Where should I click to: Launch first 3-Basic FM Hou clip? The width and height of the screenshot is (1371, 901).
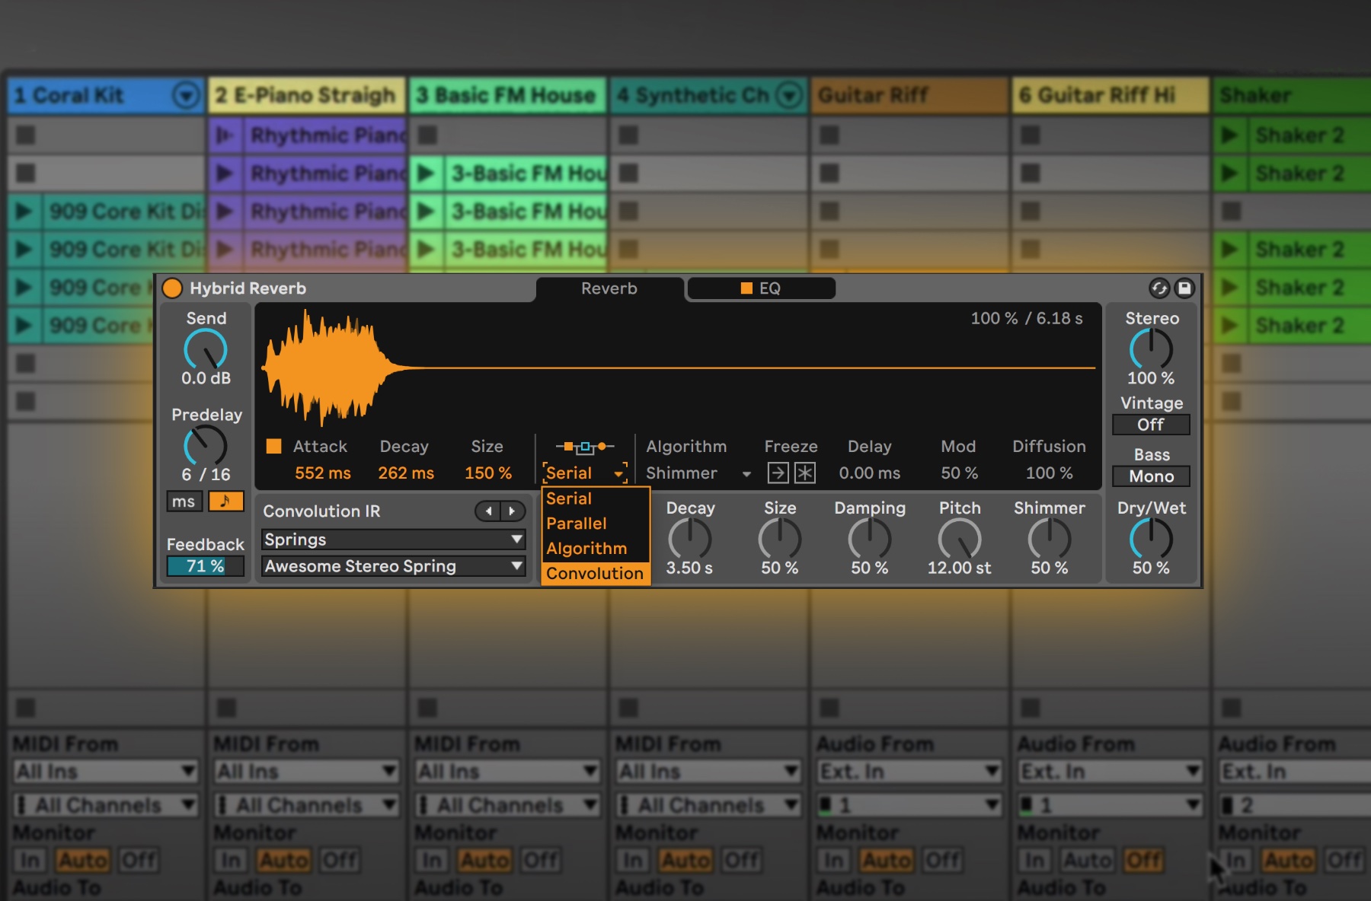click(x=426, y=174)
